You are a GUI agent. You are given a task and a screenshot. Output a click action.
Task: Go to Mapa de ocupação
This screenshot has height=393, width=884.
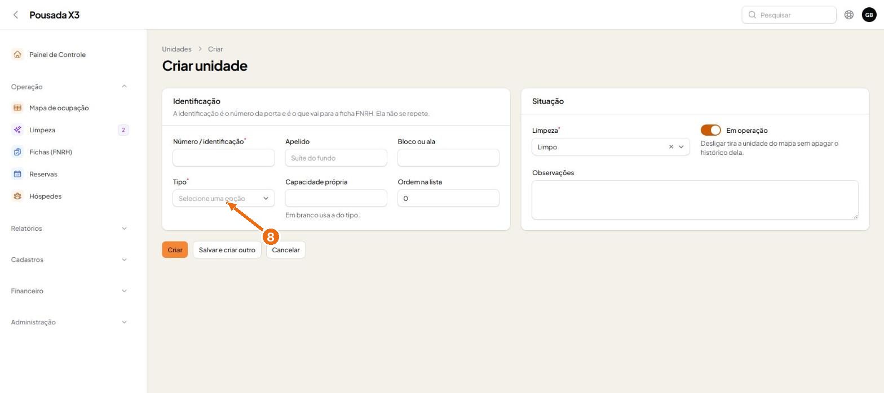coord(59,108)
